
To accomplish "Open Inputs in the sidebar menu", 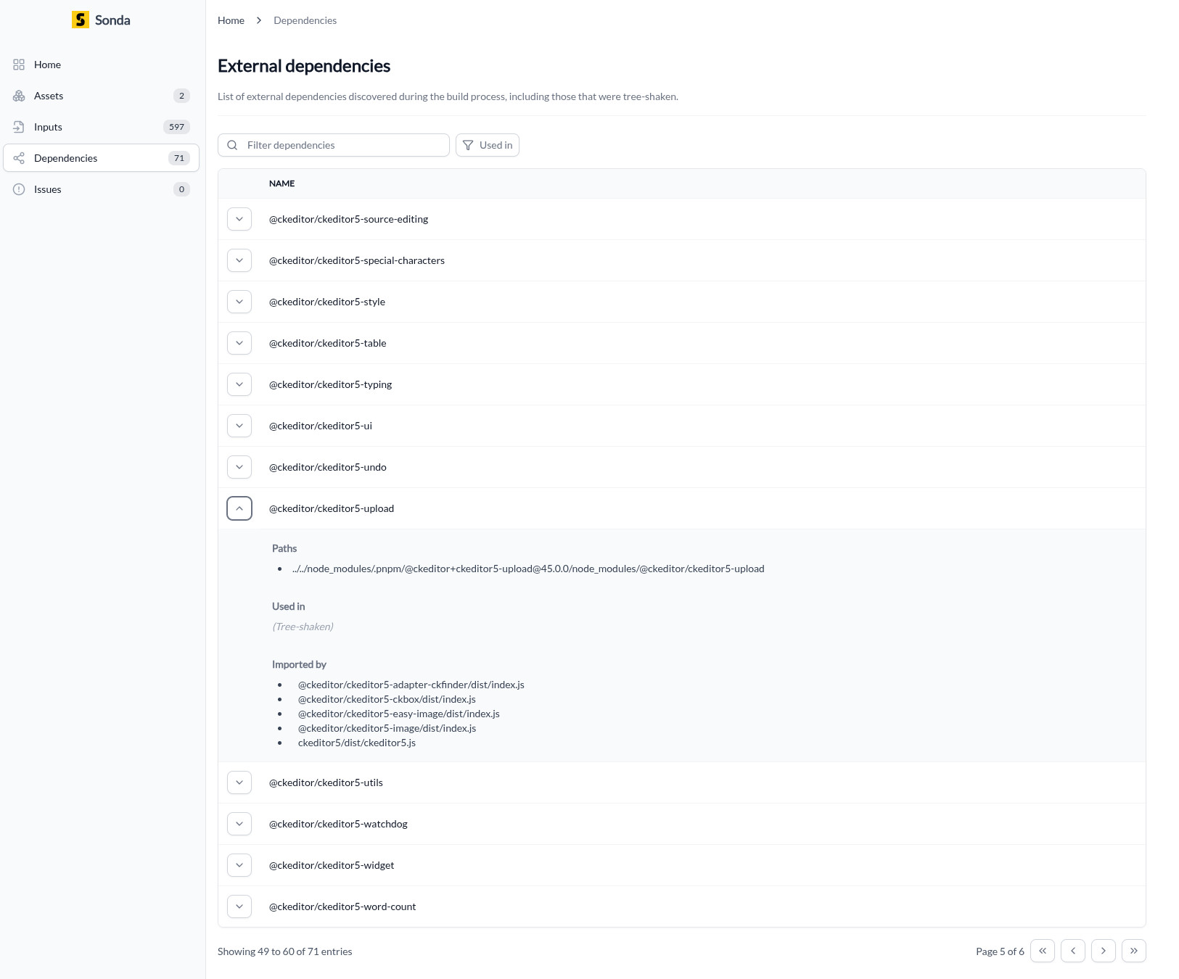I will pos(101,127).
